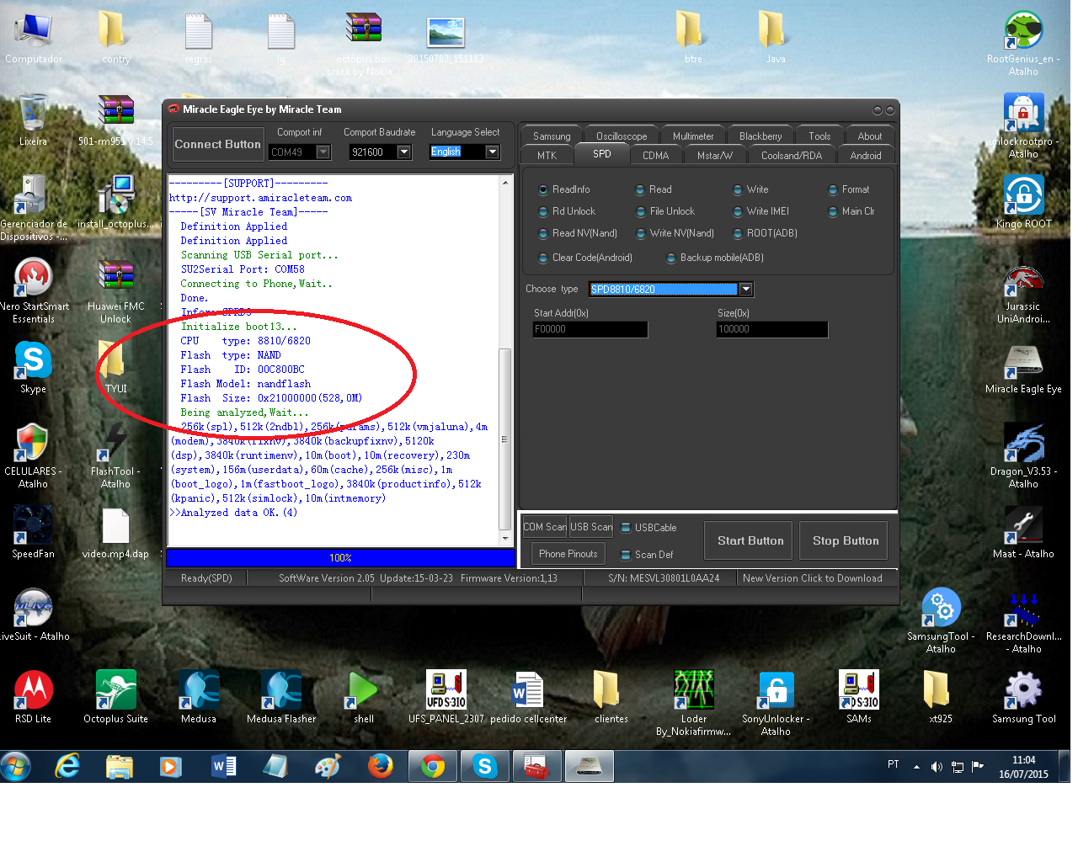1078x862 pixels.
Task: Open the RootGenius_en desktop shortcut
Action: [1023, 31]
